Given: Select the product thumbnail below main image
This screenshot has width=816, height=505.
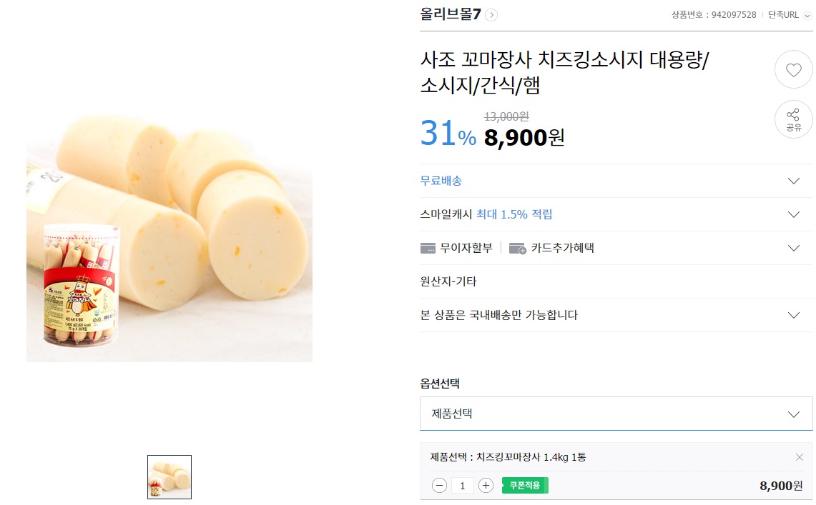Looking at the screenshot, I should tap(169, 477).
